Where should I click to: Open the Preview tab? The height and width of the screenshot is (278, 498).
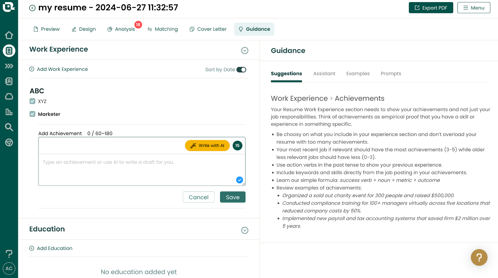click(x=46, y=29)
